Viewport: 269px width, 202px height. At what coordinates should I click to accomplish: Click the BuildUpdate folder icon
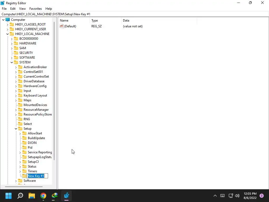click(24, 138)
